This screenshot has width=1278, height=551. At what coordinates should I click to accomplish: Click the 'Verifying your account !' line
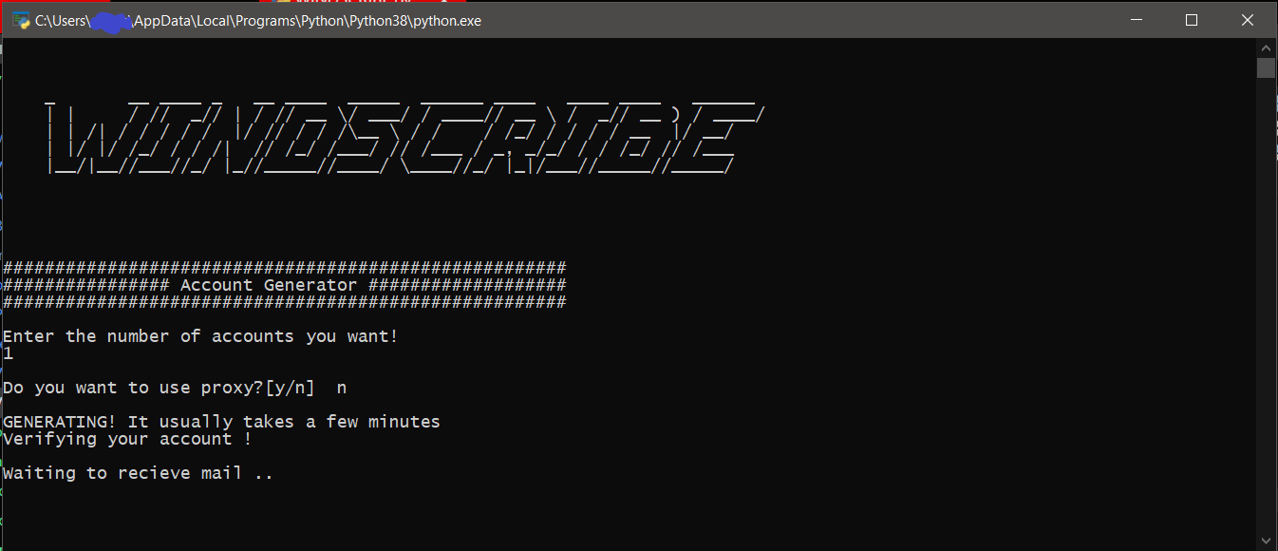127,439
